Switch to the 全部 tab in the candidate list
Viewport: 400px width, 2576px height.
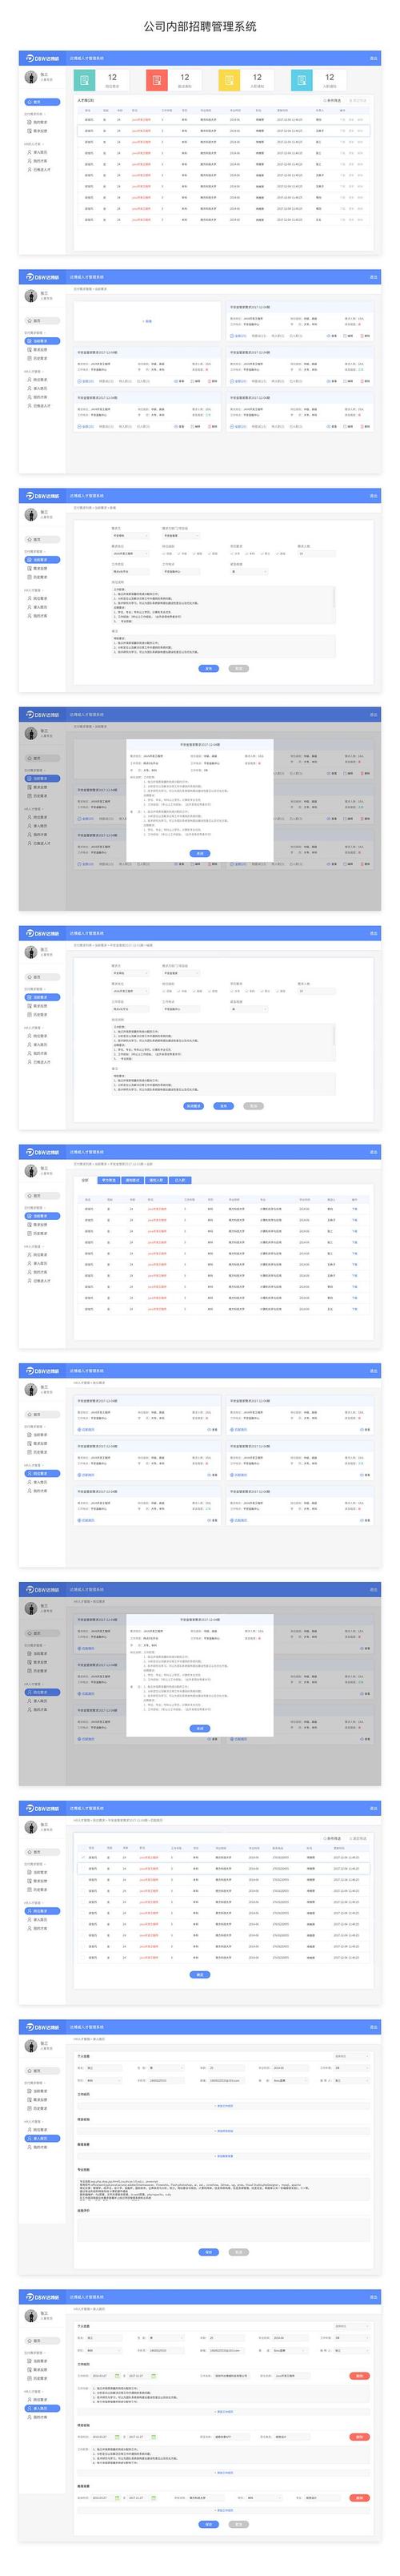pyautogui.click(x=85, y=1180)
